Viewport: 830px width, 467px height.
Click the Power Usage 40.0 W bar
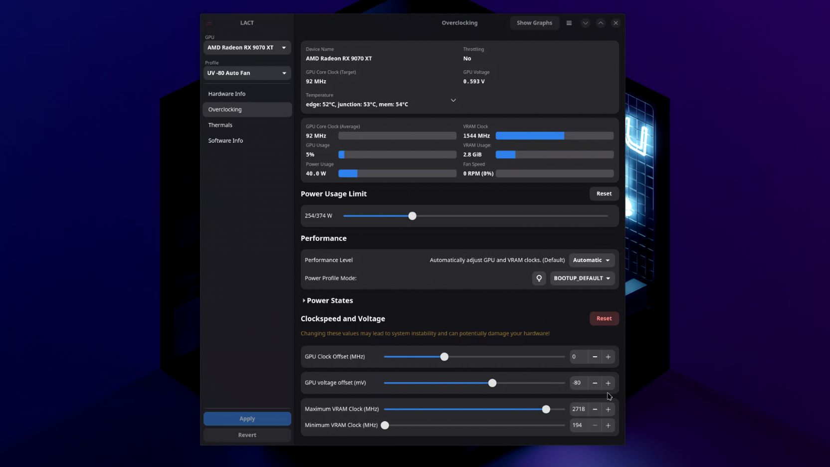[398, 174]
